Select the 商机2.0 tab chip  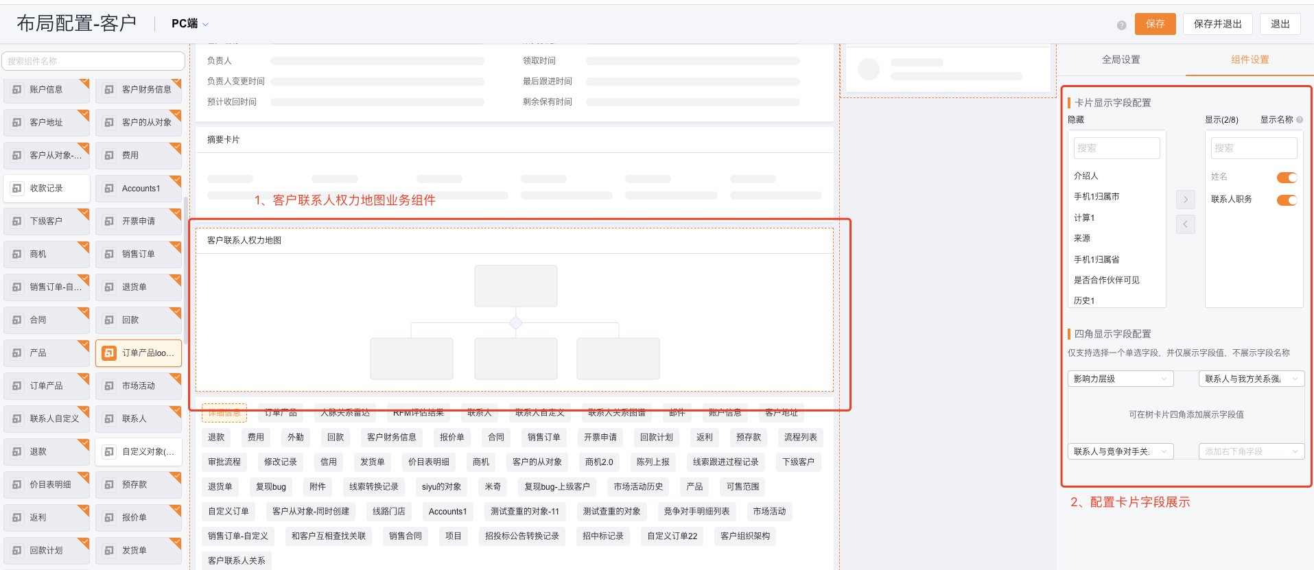[599, 462]
